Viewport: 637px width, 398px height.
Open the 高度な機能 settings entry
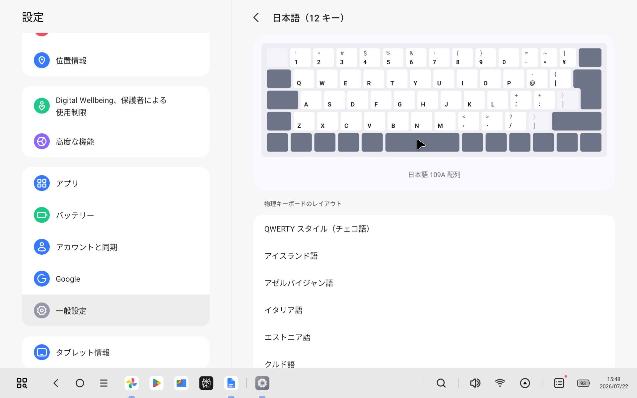coord(115,142)
